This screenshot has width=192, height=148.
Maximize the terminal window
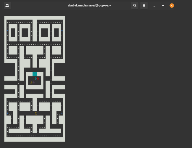163,6
